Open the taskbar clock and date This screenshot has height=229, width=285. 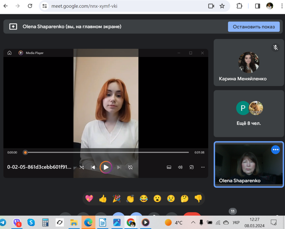tap(254, 222)
